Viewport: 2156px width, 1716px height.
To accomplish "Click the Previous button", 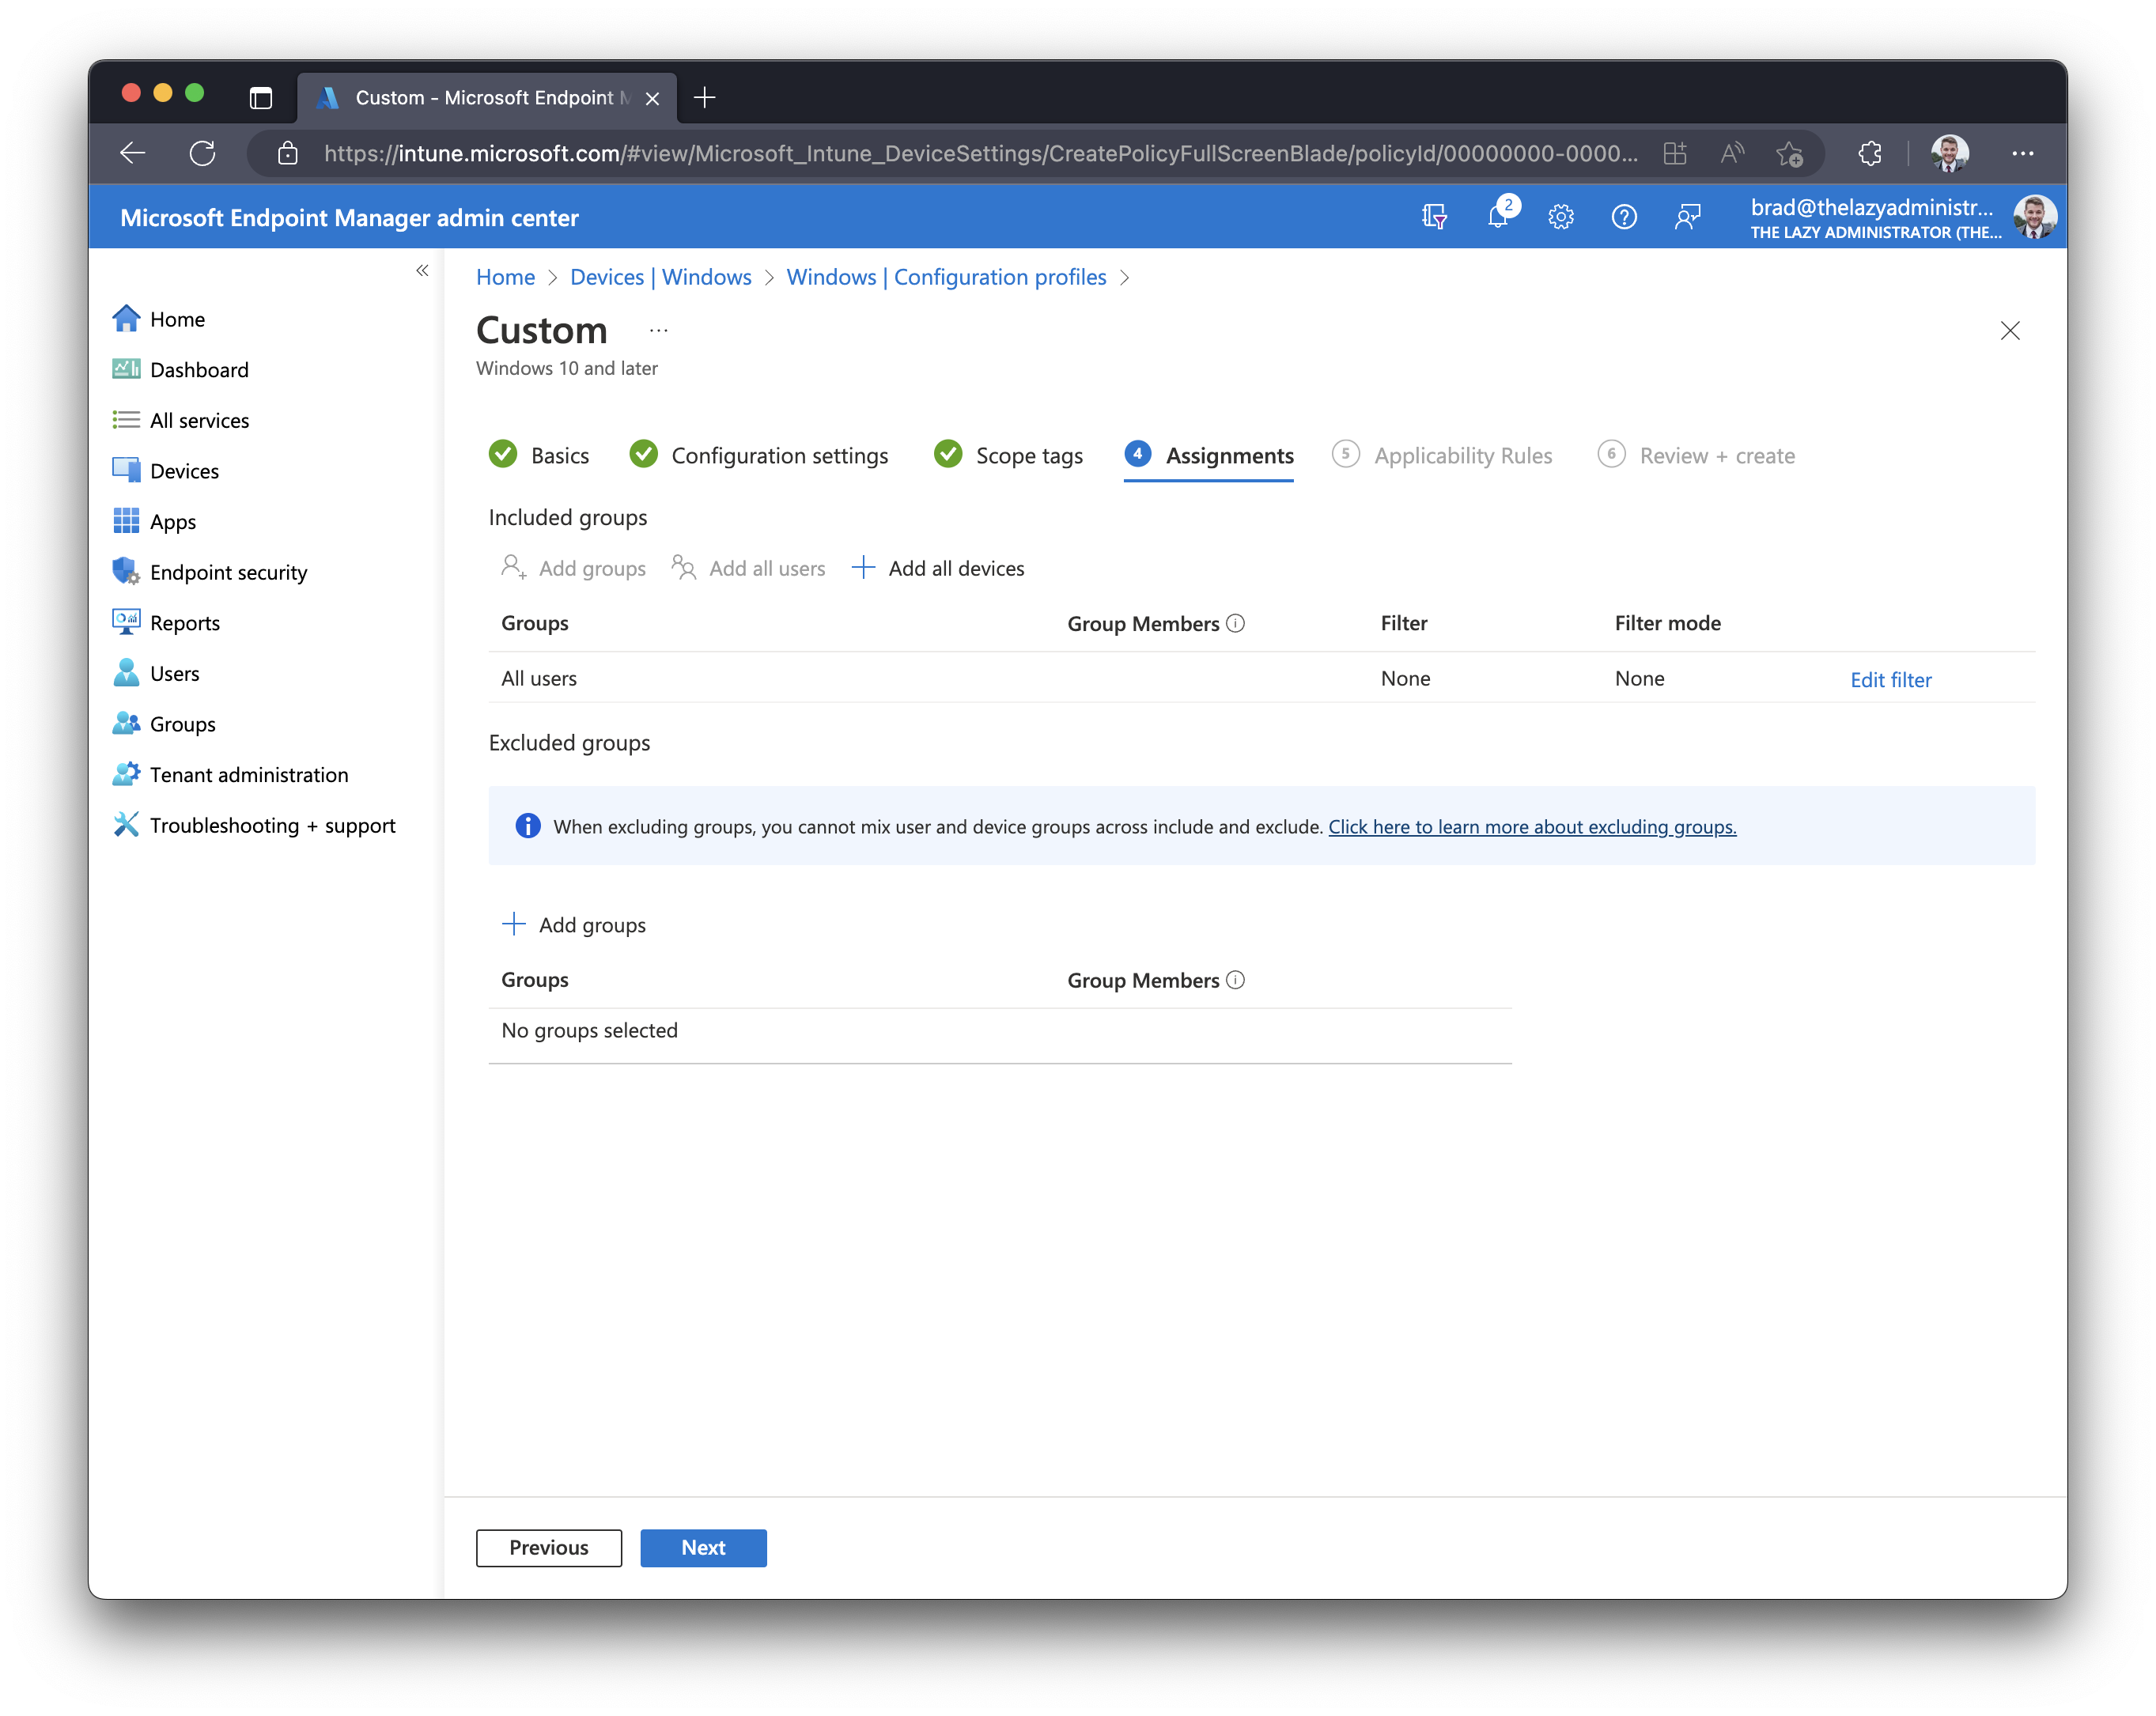I will [549, 1548].
